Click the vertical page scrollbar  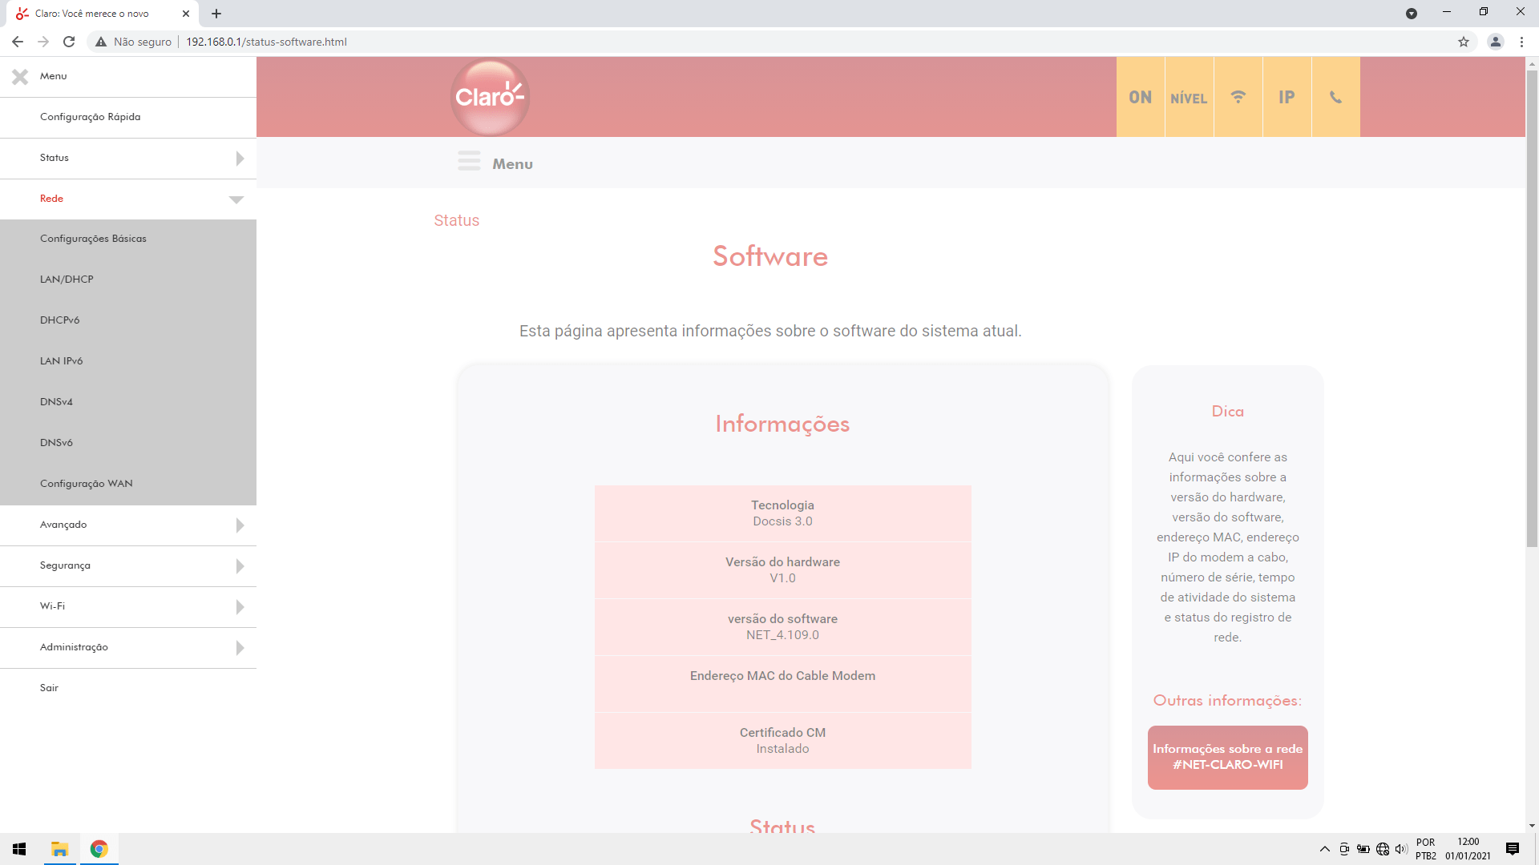click(1532, 308)
